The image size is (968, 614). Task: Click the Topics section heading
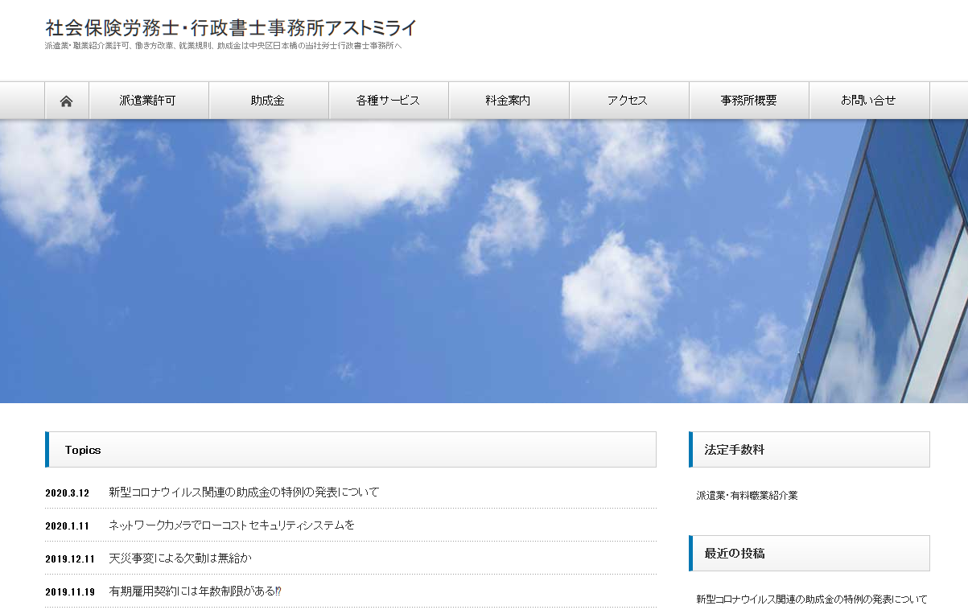pos(84,450)
